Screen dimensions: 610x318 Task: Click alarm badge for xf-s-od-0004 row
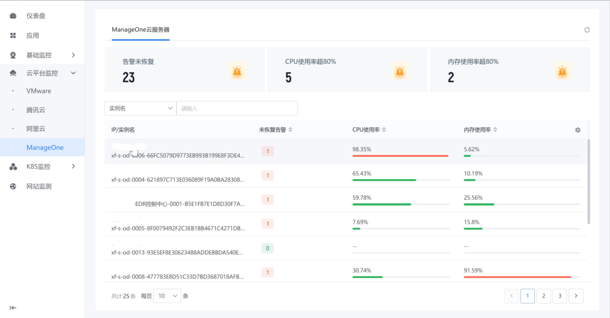[x=268, y=175]
